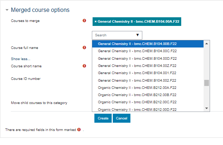The width and height of the screenshot is (223, 145).
Task: Click the red required-field icon in footer note
Action: pos(79,130)
